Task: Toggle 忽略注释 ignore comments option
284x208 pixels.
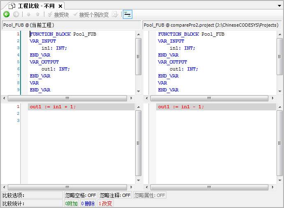Action: click(115, 195)
